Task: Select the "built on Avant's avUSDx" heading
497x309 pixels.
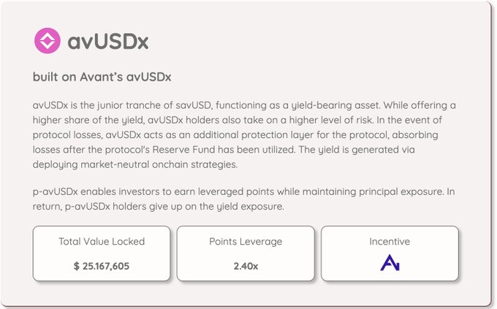Action: tap(102, 77)
